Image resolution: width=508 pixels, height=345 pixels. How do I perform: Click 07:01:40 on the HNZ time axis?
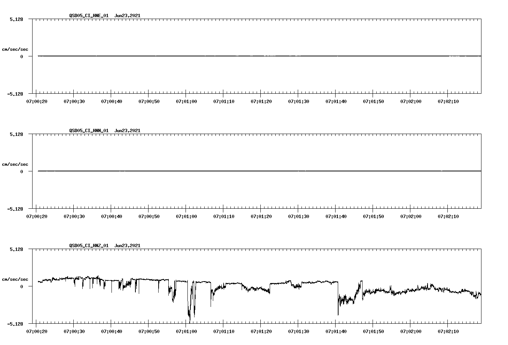click(x=336, y=332)
